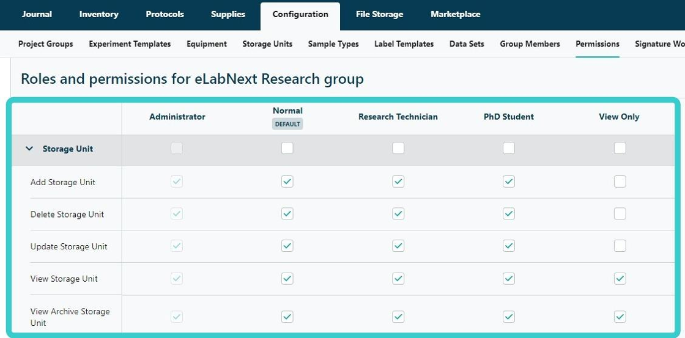Select the Permissions submenu item
This screenshot has width=685, height=338.
pos(597,43)
